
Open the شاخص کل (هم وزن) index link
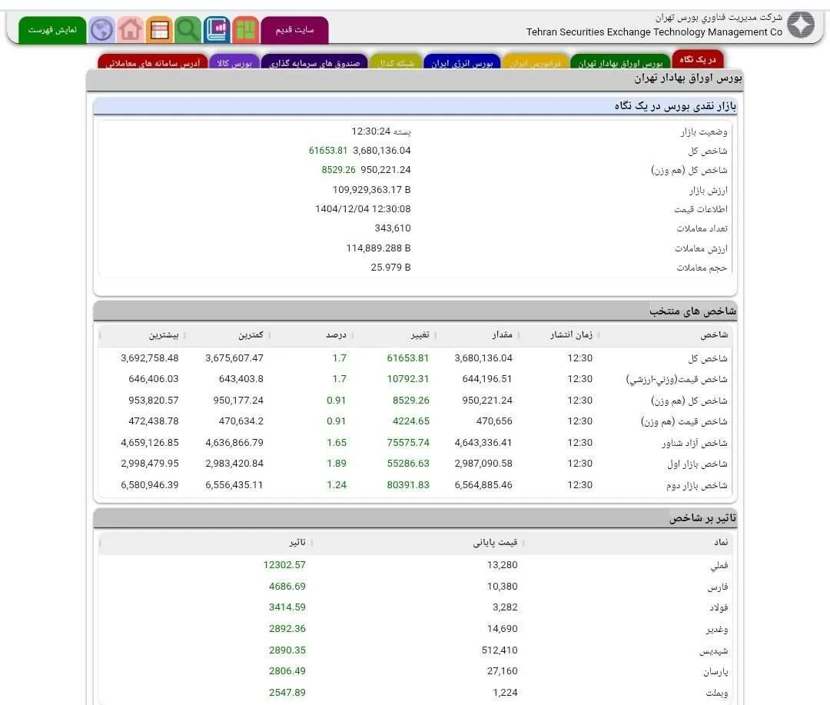pyautogui.click(x=689, y=401)
